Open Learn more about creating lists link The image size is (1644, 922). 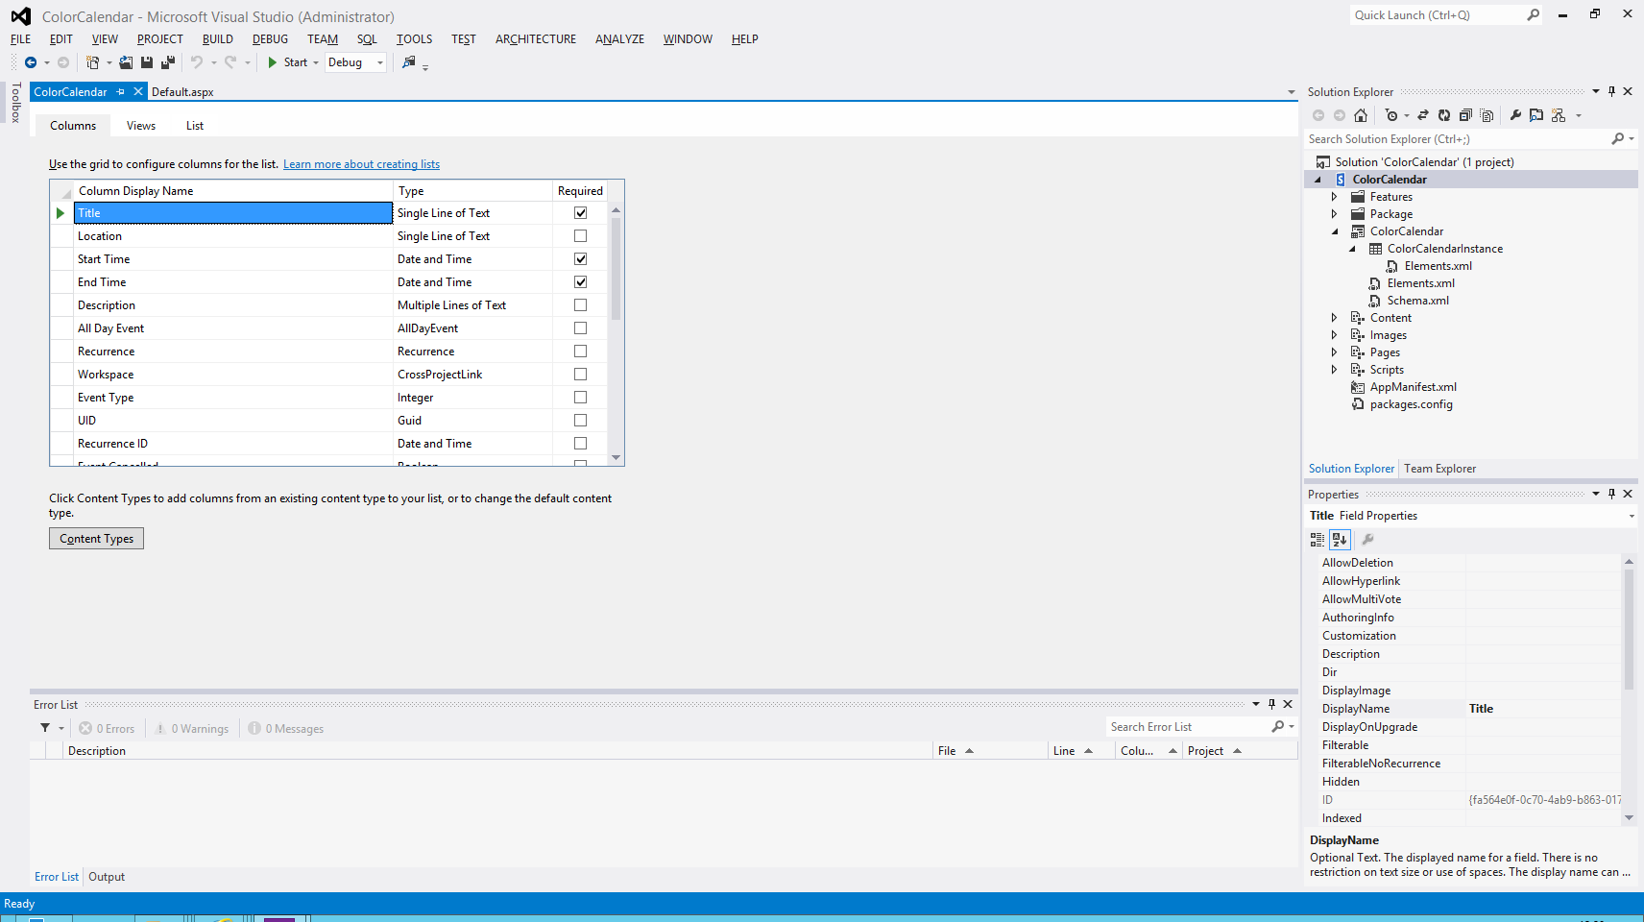click(x=361, y=164)
